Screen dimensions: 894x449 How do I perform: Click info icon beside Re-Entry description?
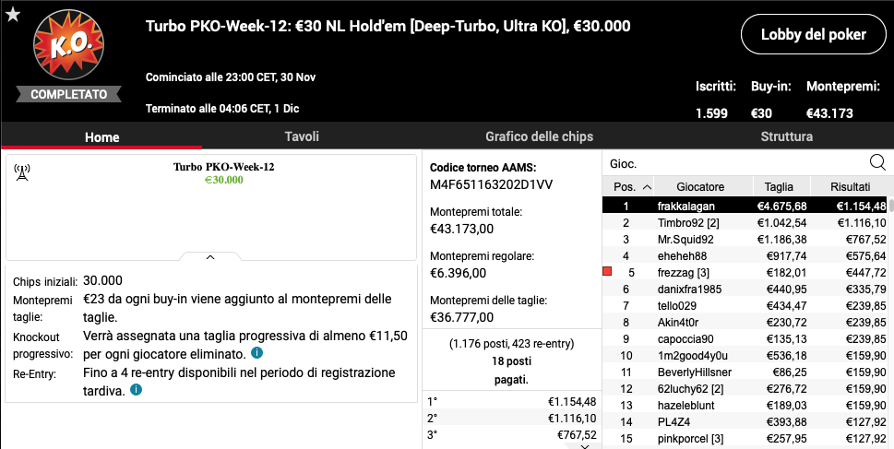(136, 390)
